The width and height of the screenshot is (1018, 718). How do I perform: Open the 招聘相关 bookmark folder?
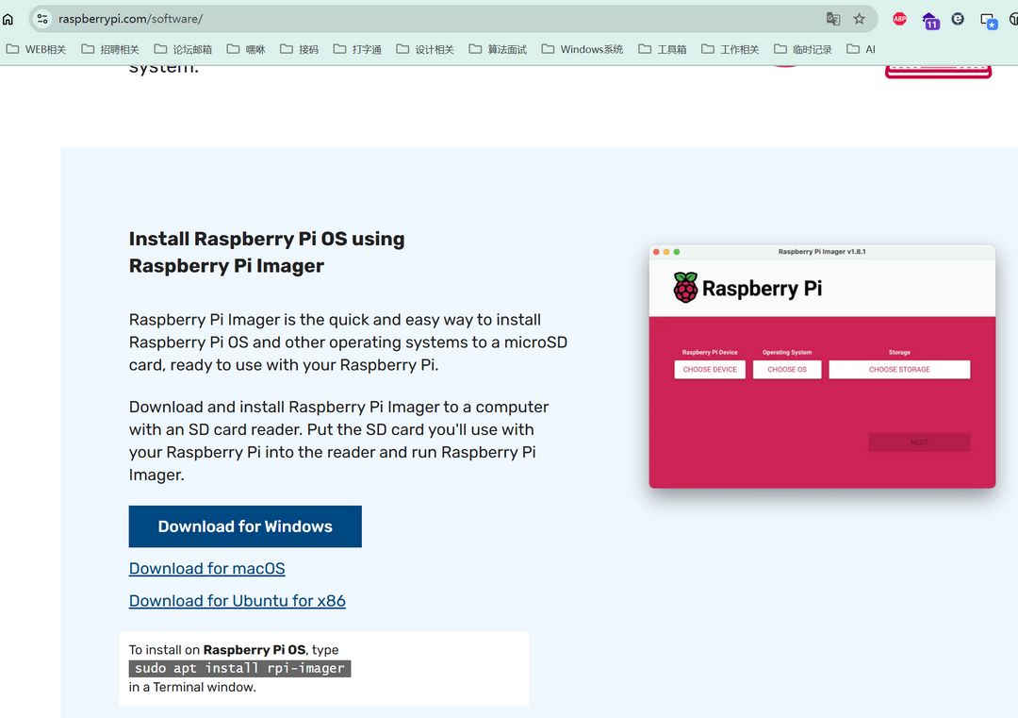(110, 49)
